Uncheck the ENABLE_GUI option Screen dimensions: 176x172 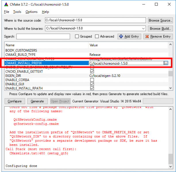92,84
